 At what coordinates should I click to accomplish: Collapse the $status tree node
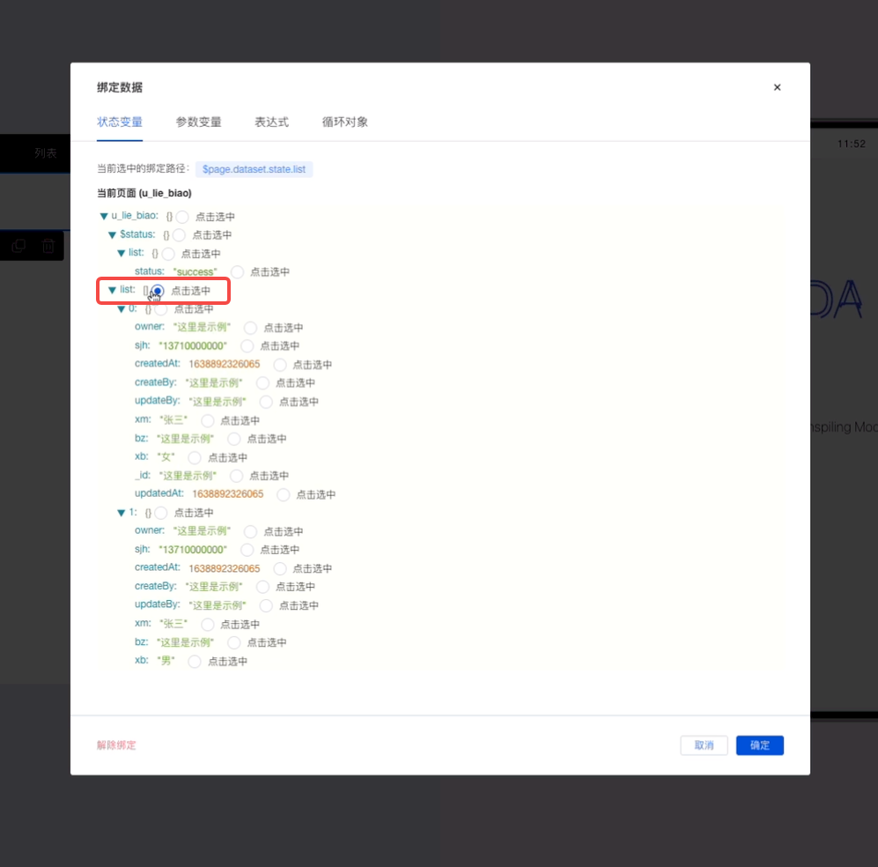click(112, 234)
